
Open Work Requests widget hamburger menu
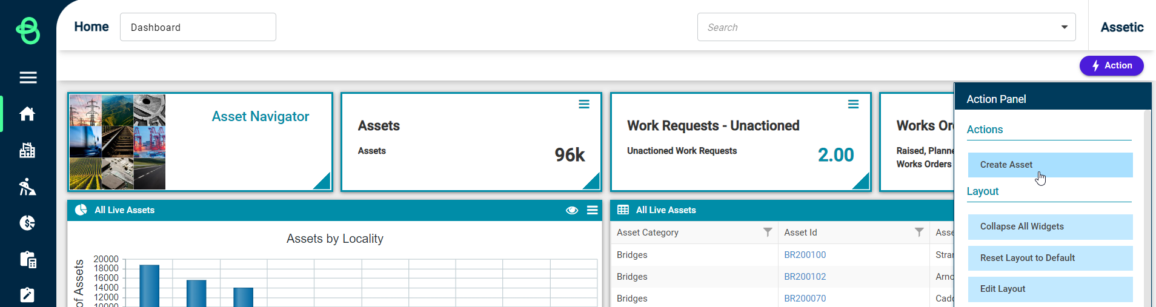pos(853,104)
